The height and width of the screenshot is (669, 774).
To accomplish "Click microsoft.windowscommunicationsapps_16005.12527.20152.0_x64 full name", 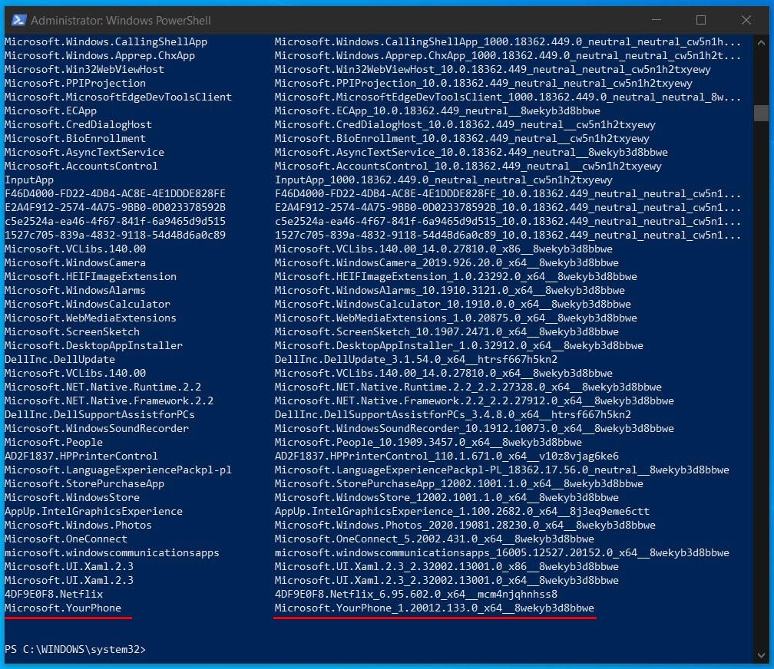I will 502,552.
